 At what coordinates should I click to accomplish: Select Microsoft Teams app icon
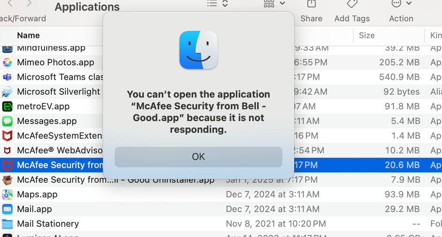(8, 77)
